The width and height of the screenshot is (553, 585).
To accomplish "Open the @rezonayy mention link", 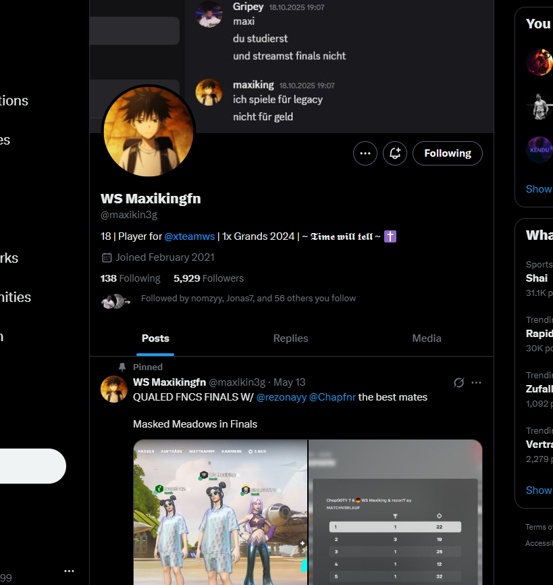I will tap(282, 397).
